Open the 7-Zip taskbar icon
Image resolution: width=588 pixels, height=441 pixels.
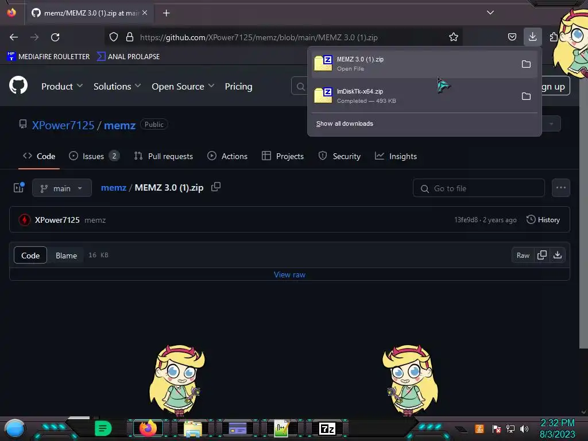(x=327, y=428)
